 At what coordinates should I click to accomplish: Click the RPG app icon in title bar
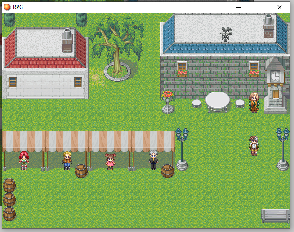[7, 7]
